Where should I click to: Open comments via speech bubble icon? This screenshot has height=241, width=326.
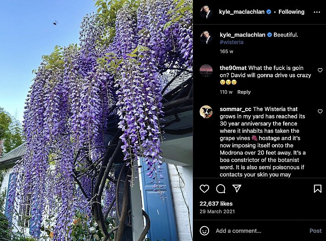tap(221, 189)
